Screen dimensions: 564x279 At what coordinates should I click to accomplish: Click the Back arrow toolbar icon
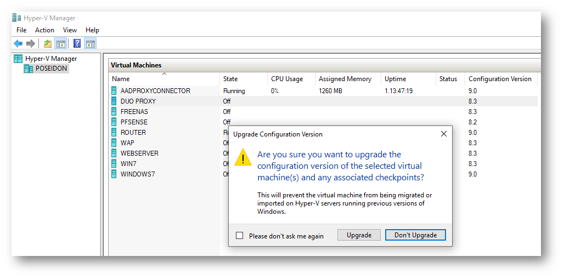[x=18, y=44]
